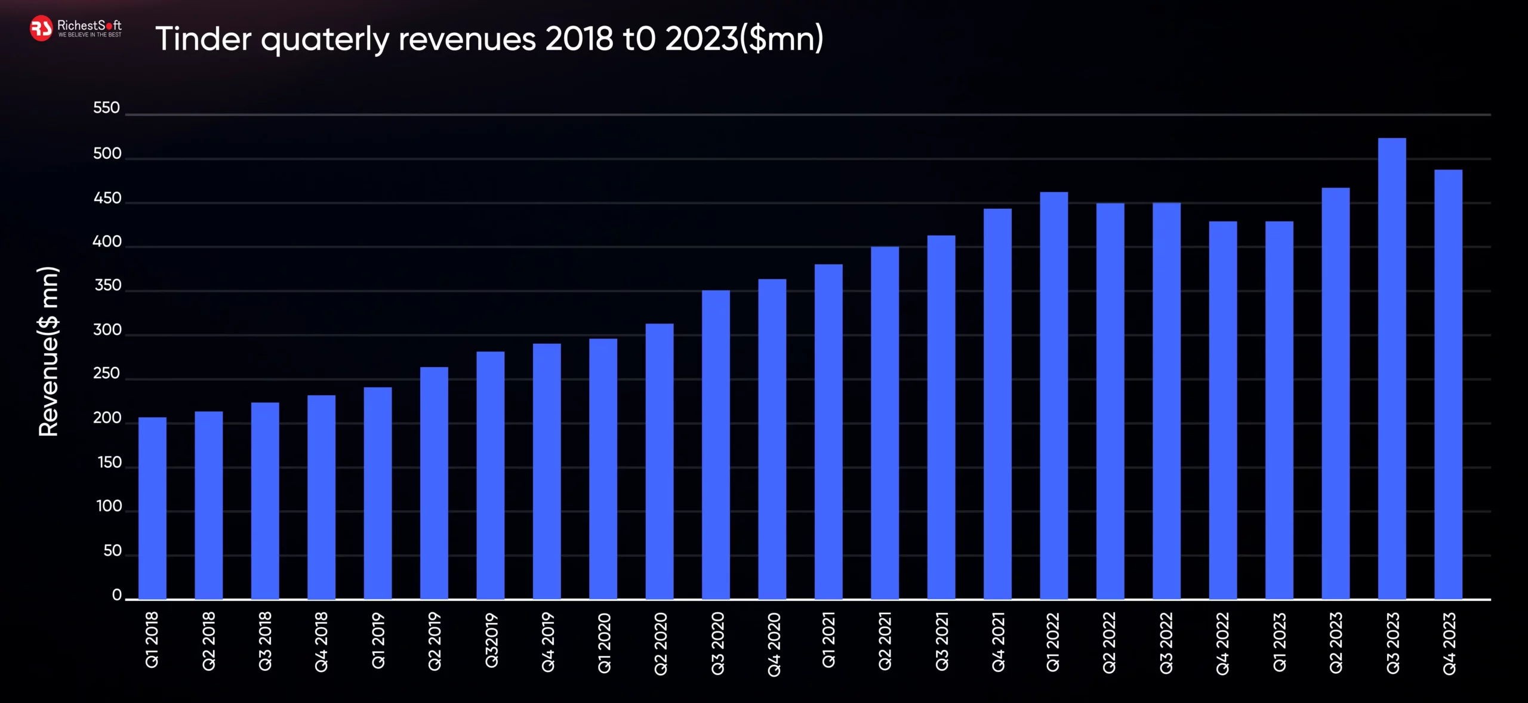
Task: Select the Q4 2020 revenue bar
Action: coord(772,439)
